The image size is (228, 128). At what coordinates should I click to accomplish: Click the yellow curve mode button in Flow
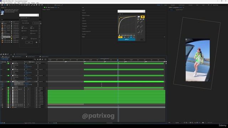(x=120, y=37)
